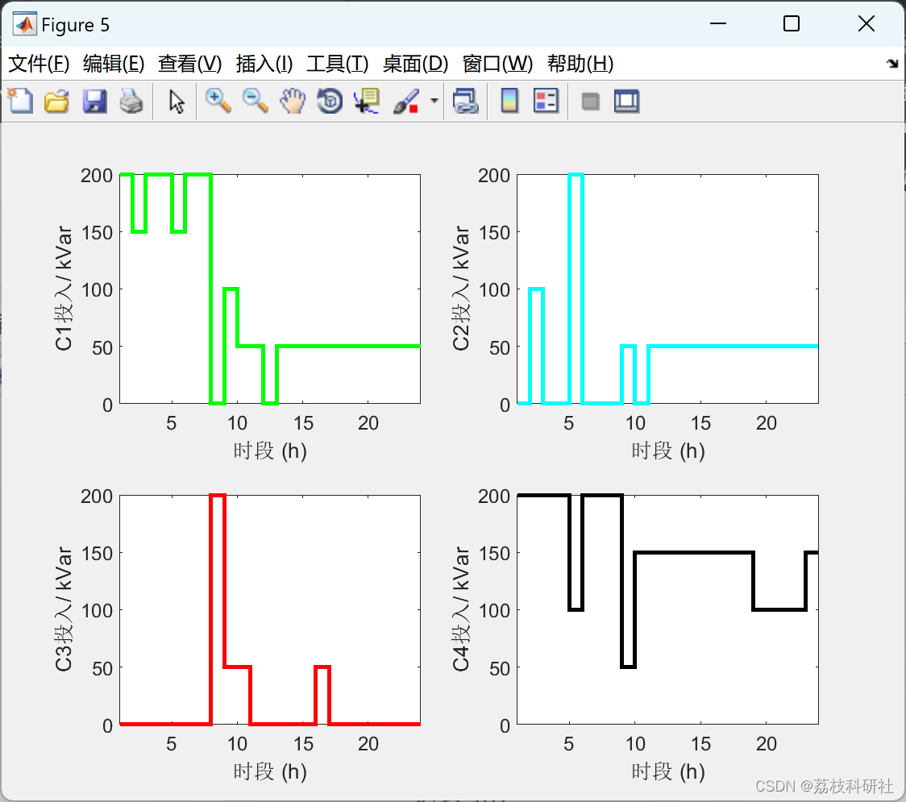Click the 时段 (h) label under C2 plot

(x=668, y=451)
